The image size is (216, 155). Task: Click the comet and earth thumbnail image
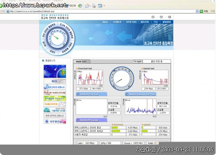pos(55,71)
